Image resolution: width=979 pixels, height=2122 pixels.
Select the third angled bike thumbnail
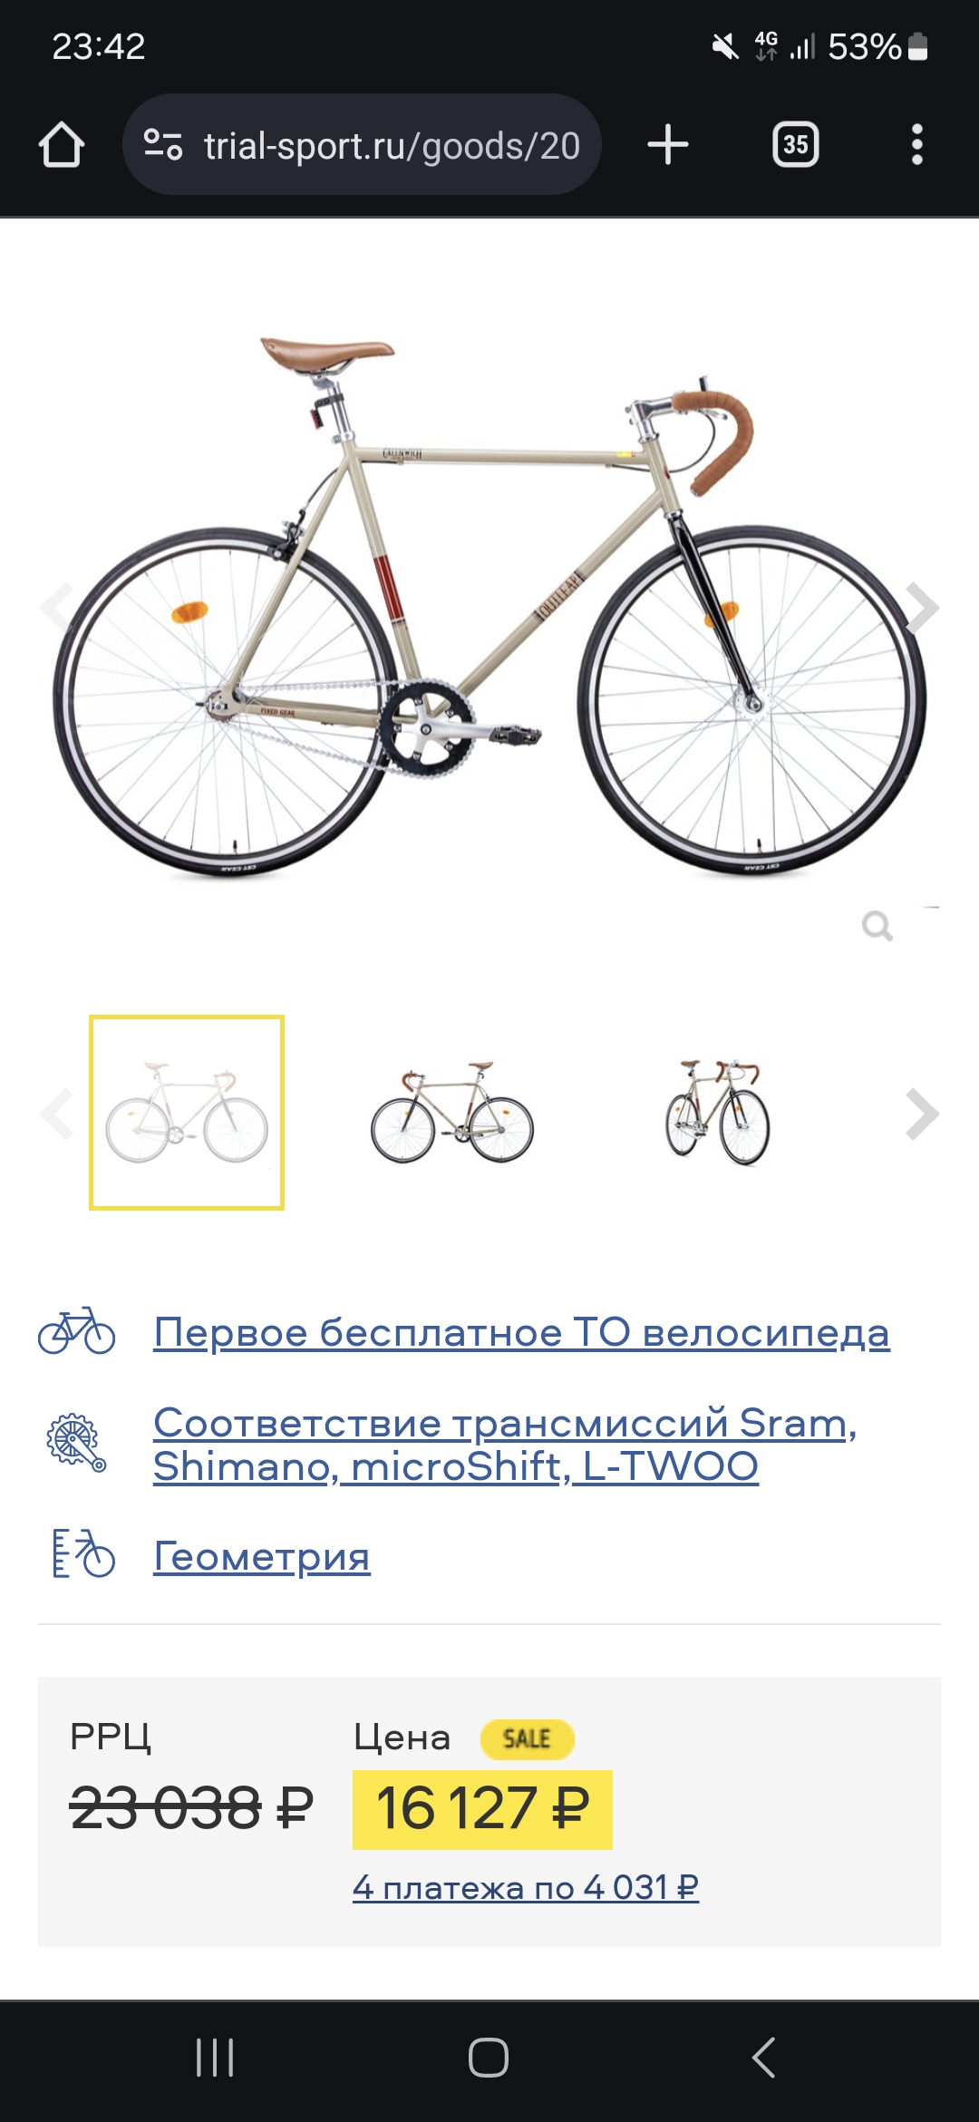tap(718, 1113)
